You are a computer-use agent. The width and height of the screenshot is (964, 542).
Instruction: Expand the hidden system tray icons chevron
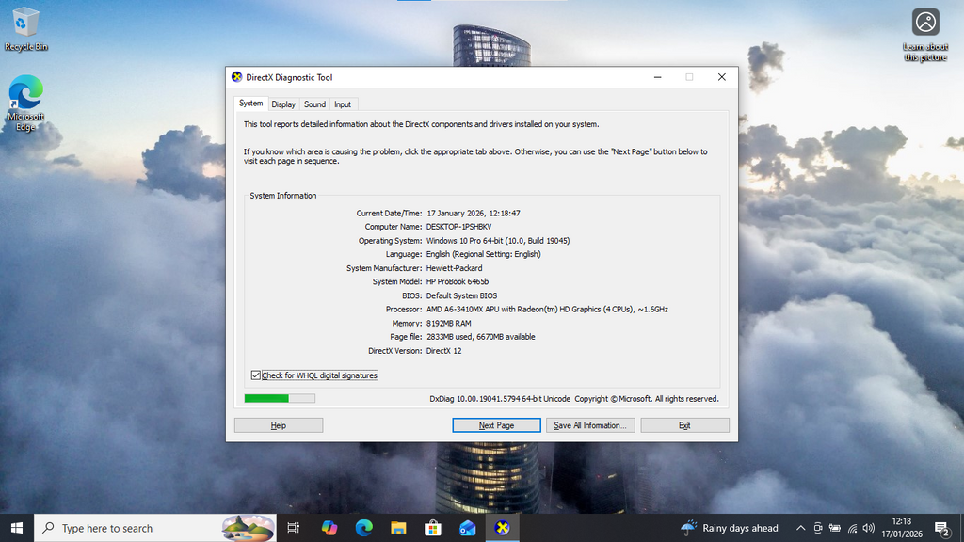[x=800, y=528]
